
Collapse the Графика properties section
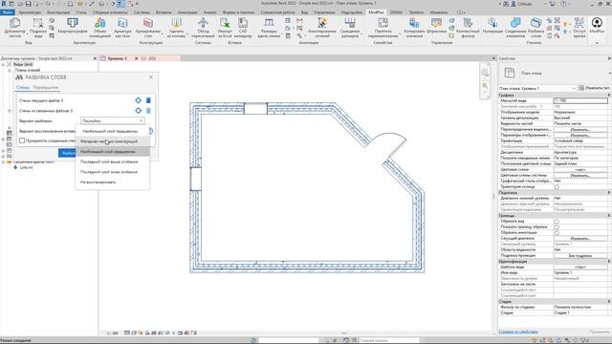(608, 96)
